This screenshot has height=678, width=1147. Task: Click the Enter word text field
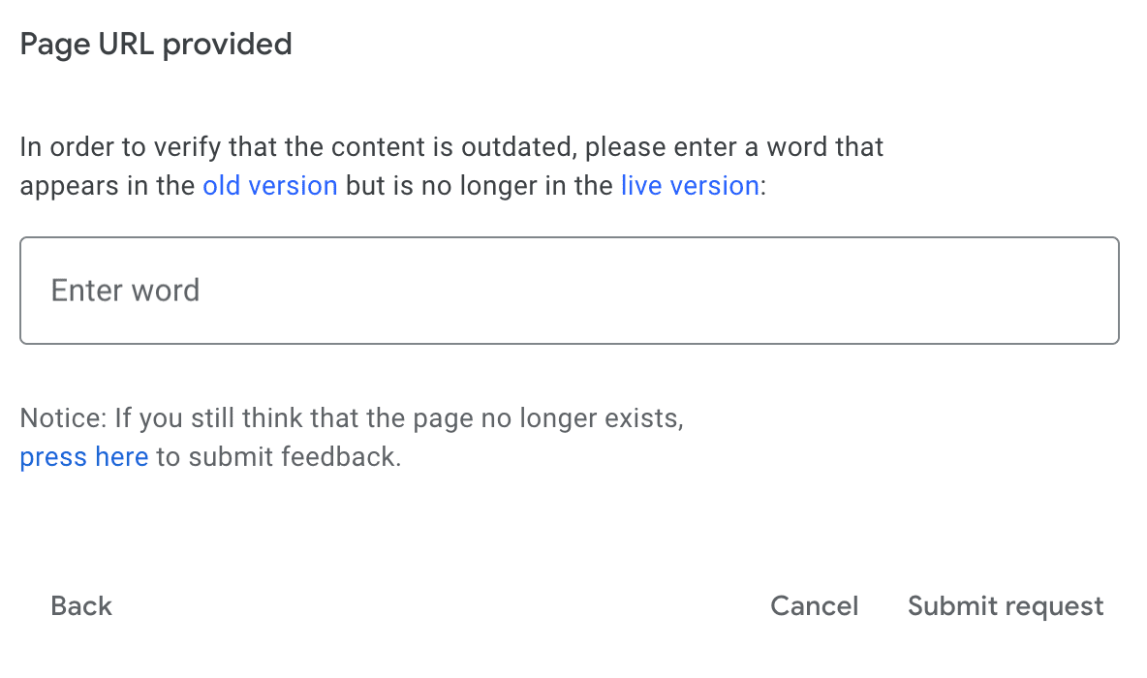(x=569, y=291)
